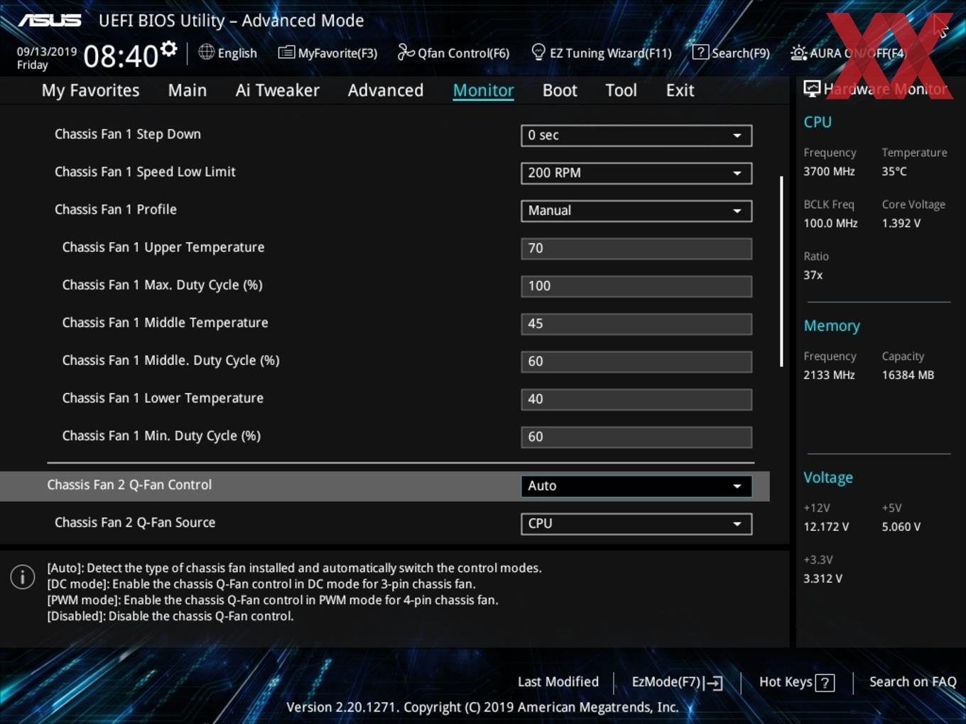
Task: Open Search(F9) question mark icon
Action: point(700,52)
